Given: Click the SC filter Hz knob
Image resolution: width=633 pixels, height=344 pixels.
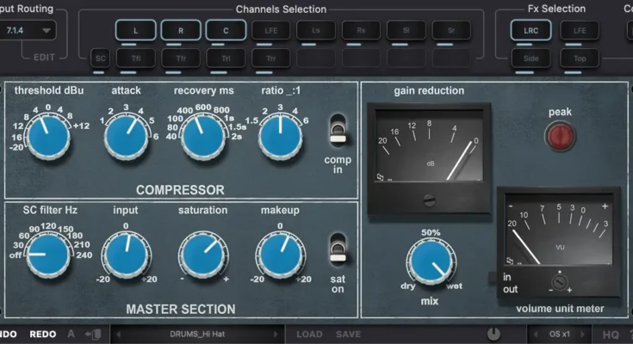Looking at the screenshot, I should (x=48, y=255).
